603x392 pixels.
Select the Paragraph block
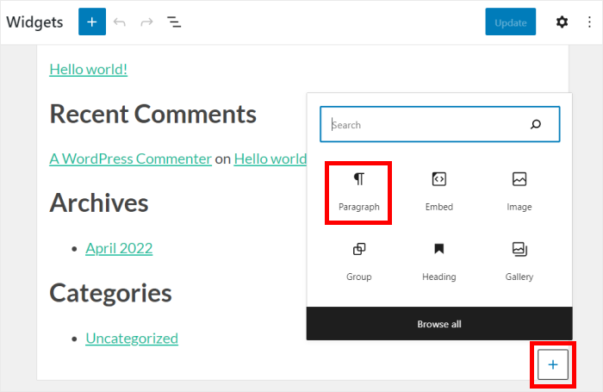point(358,191)
